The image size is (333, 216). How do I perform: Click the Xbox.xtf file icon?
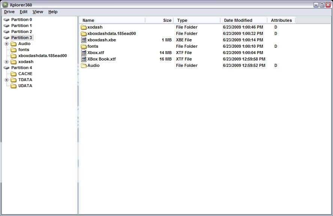(84, 53)
